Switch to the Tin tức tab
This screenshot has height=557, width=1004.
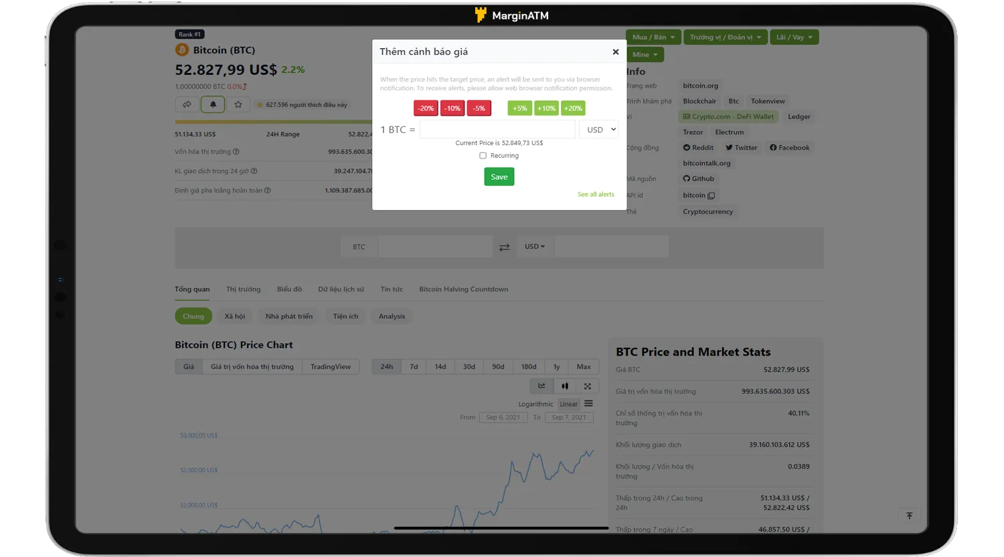(392, 289)
